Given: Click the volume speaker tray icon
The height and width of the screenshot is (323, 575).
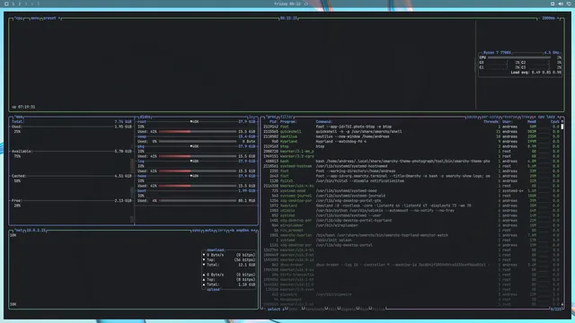Looking at the screenshot, I should 561,4.
